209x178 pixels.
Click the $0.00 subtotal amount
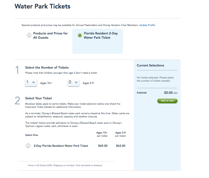pyautogui.click(x=168, y=93)
